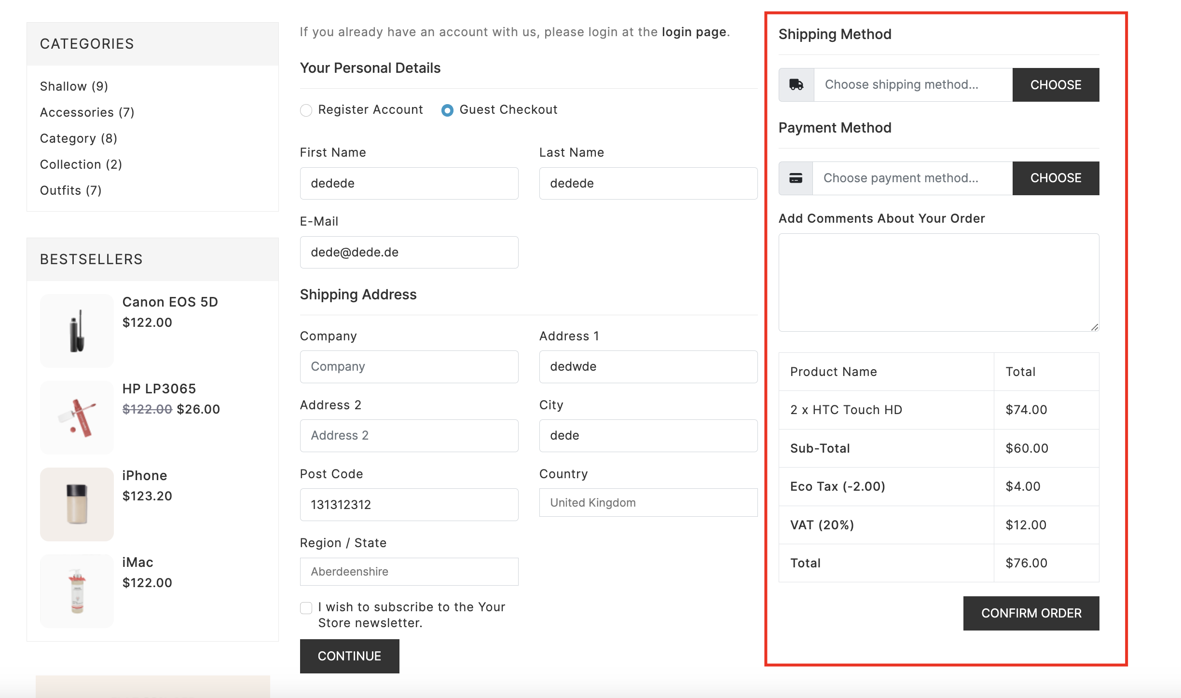The width and height of the screenshot is (1181, 698).
Task: Open the iMac product thumbnail
Action: (77, 591)
